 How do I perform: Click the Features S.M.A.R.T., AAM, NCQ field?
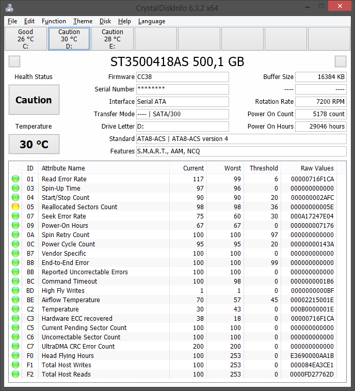(x=241, y=151)
